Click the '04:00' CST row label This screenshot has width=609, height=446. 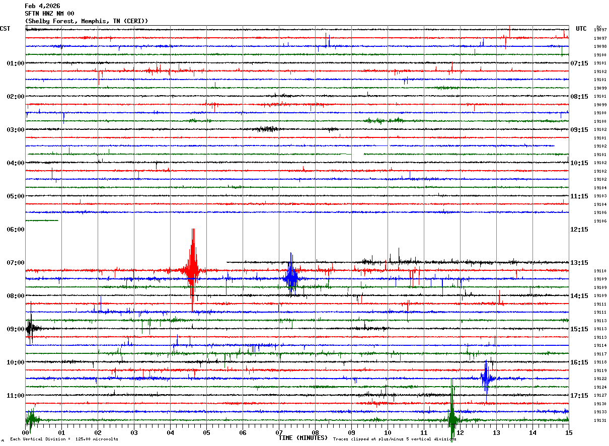coord(16,163)
